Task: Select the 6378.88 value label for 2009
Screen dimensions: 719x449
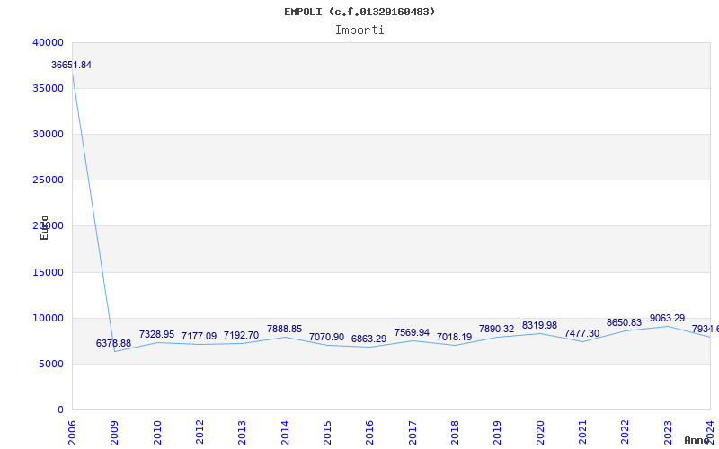Action: coord(113,343)
